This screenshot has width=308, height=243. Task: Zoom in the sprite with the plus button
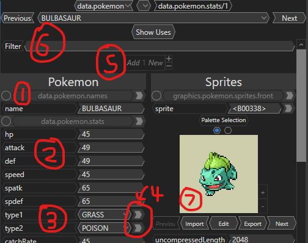[x=263, y=192]
